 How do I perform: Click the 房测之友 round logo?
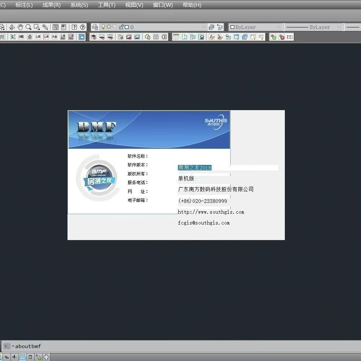point(99,178)
